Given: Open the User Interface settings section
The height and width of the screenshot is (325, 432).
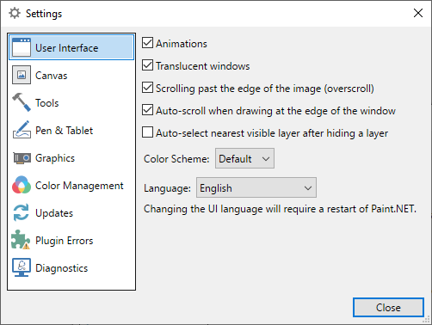Looking at the screenshot, I should pos(71,47).
